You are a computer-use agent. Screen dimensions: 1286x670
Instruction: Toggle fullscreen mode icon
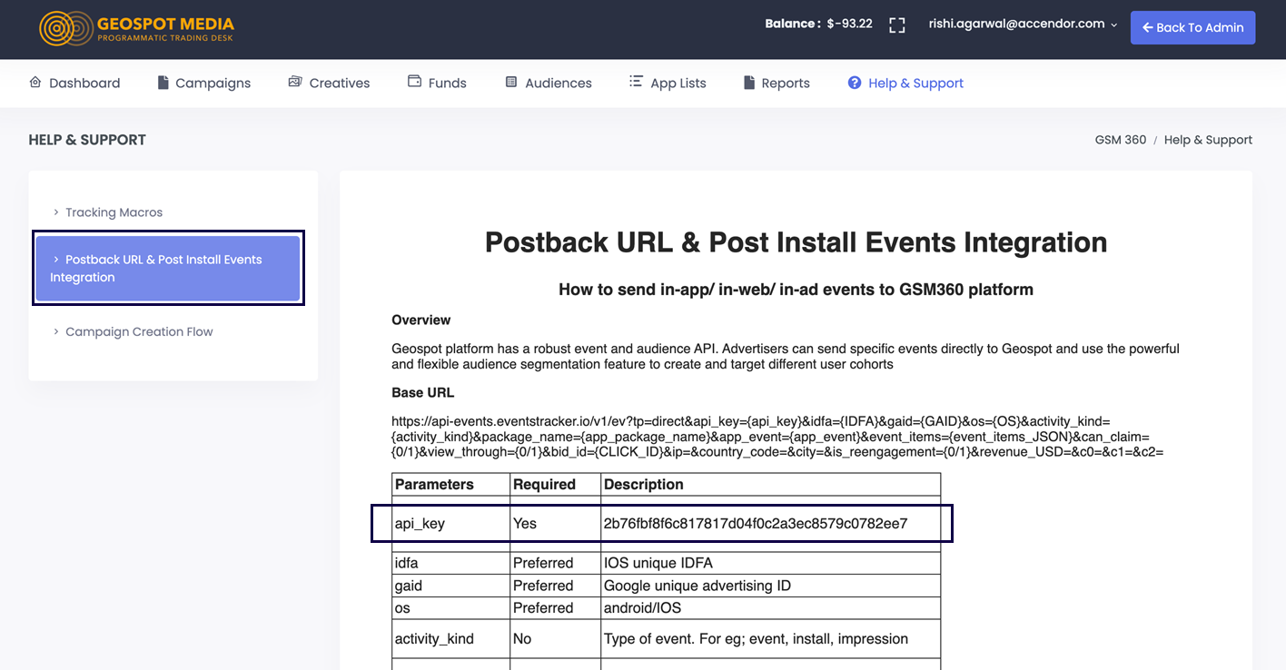click(x=897, y=25)
